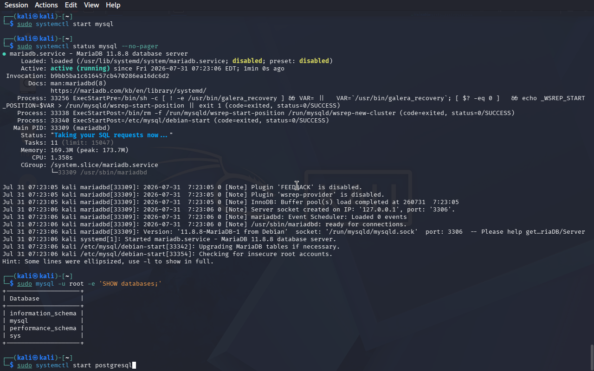Click the 'Memory: 169.3M (peak: 173.7M)' line
This screenshot has width=594, height=371.
click(75, 150)
